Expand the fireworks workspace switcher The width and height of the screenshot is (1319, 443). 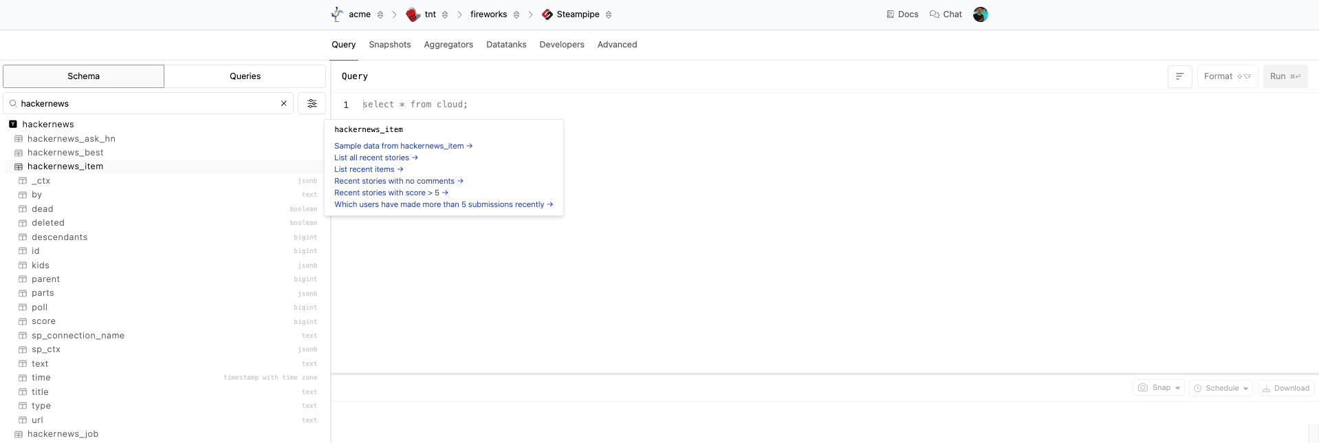click(x=516, y=14)
